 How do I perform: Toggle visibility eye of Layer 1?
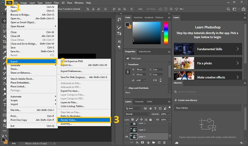tap(127, 137)
